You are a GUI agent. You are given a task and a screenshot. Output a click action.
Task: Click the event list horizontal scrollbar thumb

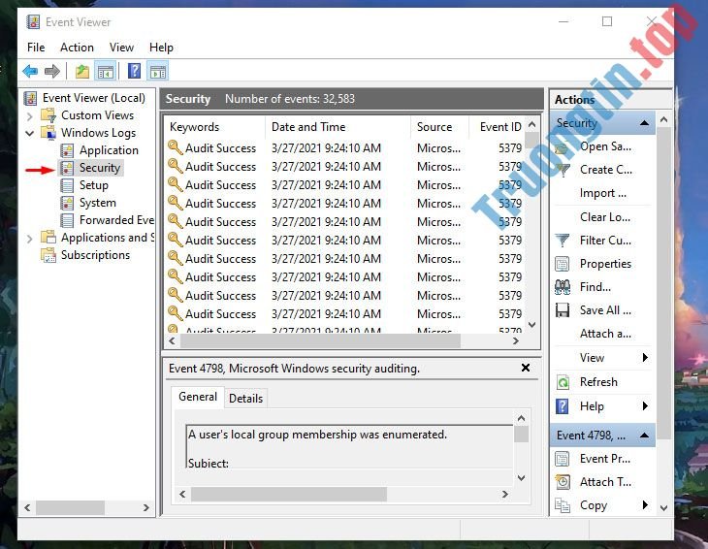(320, 341)
